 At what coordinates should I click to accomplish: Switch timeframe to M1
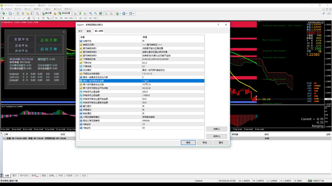tap(56, 18)
